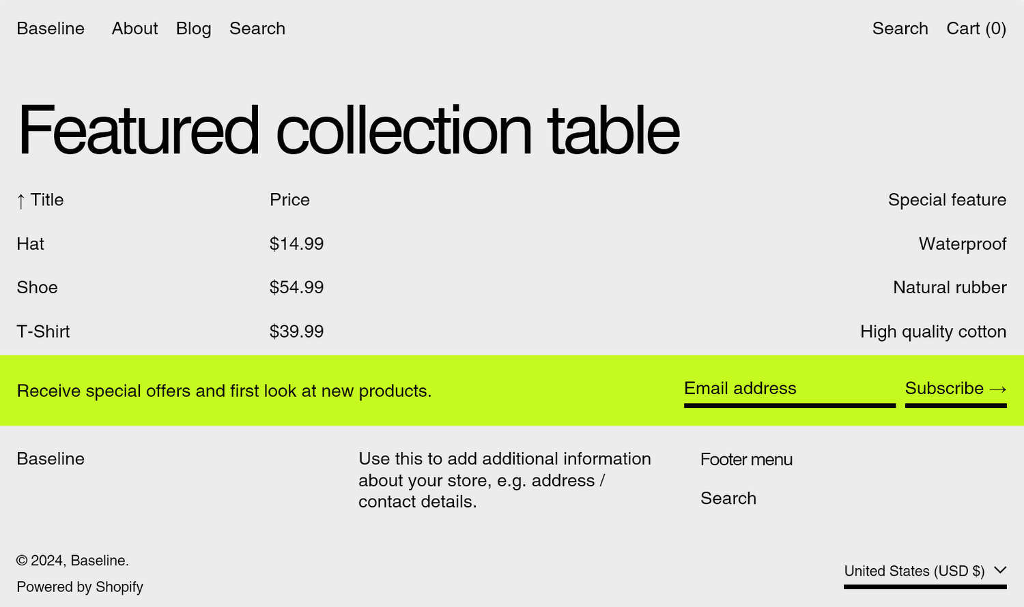Click the up arrow sort icon

pos(21,201)
